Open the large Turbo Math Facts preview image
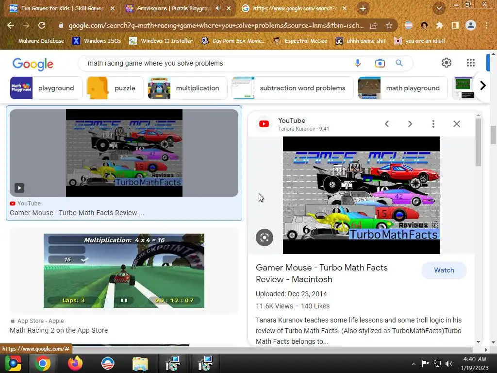This screenshot has width=497, height=373. [x=361, y=195]
